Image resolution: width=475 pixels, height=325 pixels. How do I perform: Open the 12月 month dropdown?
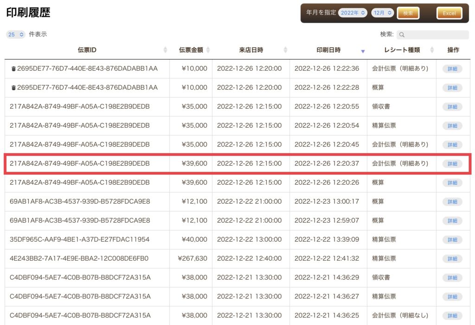click(x=383, y=12)
